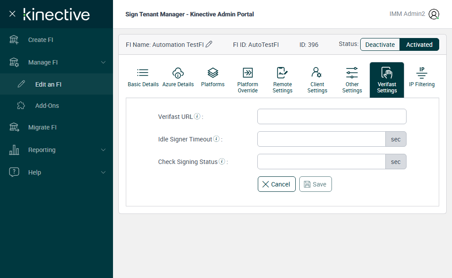Switch to the Basic Details tab
Viewport: 452px width, 278px height.
point(143,78)
